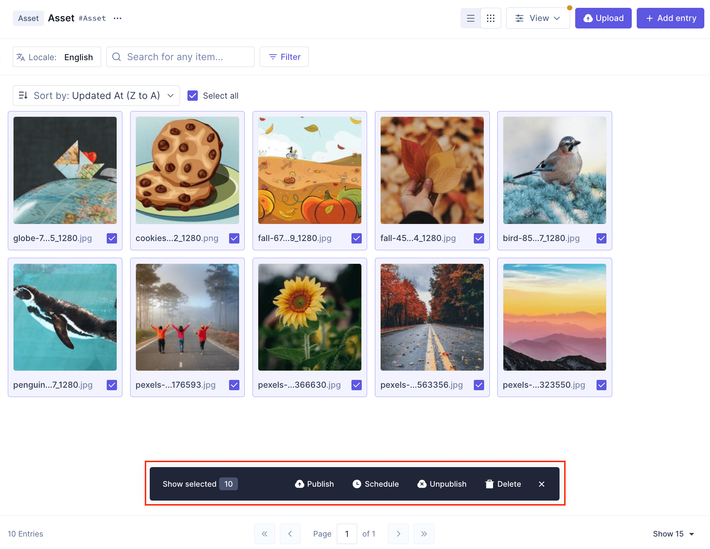Open the locale language selector icon
Screen dimensions: 710x549
click(x=21, y=57)
